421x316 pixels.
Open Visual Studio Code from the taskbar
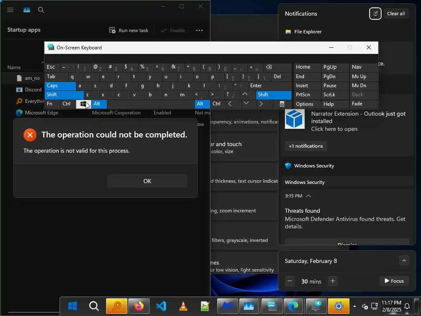point(161,306)
